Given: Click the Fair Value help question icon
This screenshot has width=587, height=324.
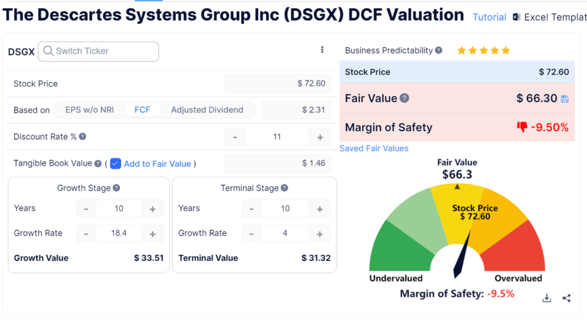Looking at the screenshot, I should click(x=404, y=98).
